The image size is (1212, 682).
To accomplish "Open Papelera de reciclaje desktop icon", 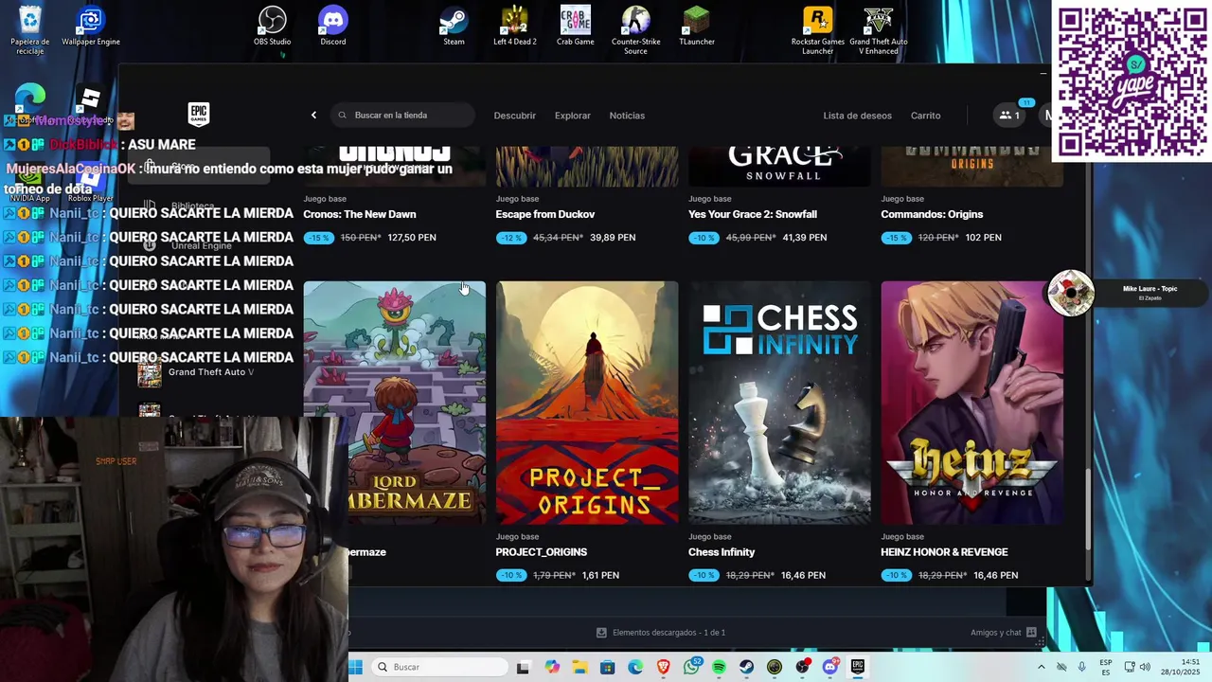I will (x=30, y=30).
